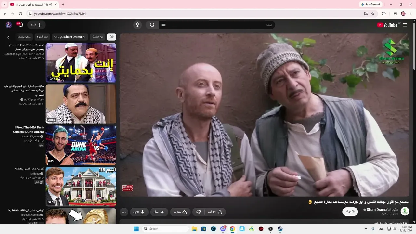Click the Ask Gemini button

[x=371, y=4]
